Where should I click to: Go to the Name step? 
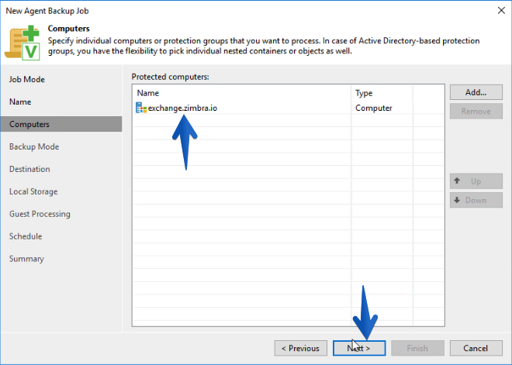[x=20, y=102]
